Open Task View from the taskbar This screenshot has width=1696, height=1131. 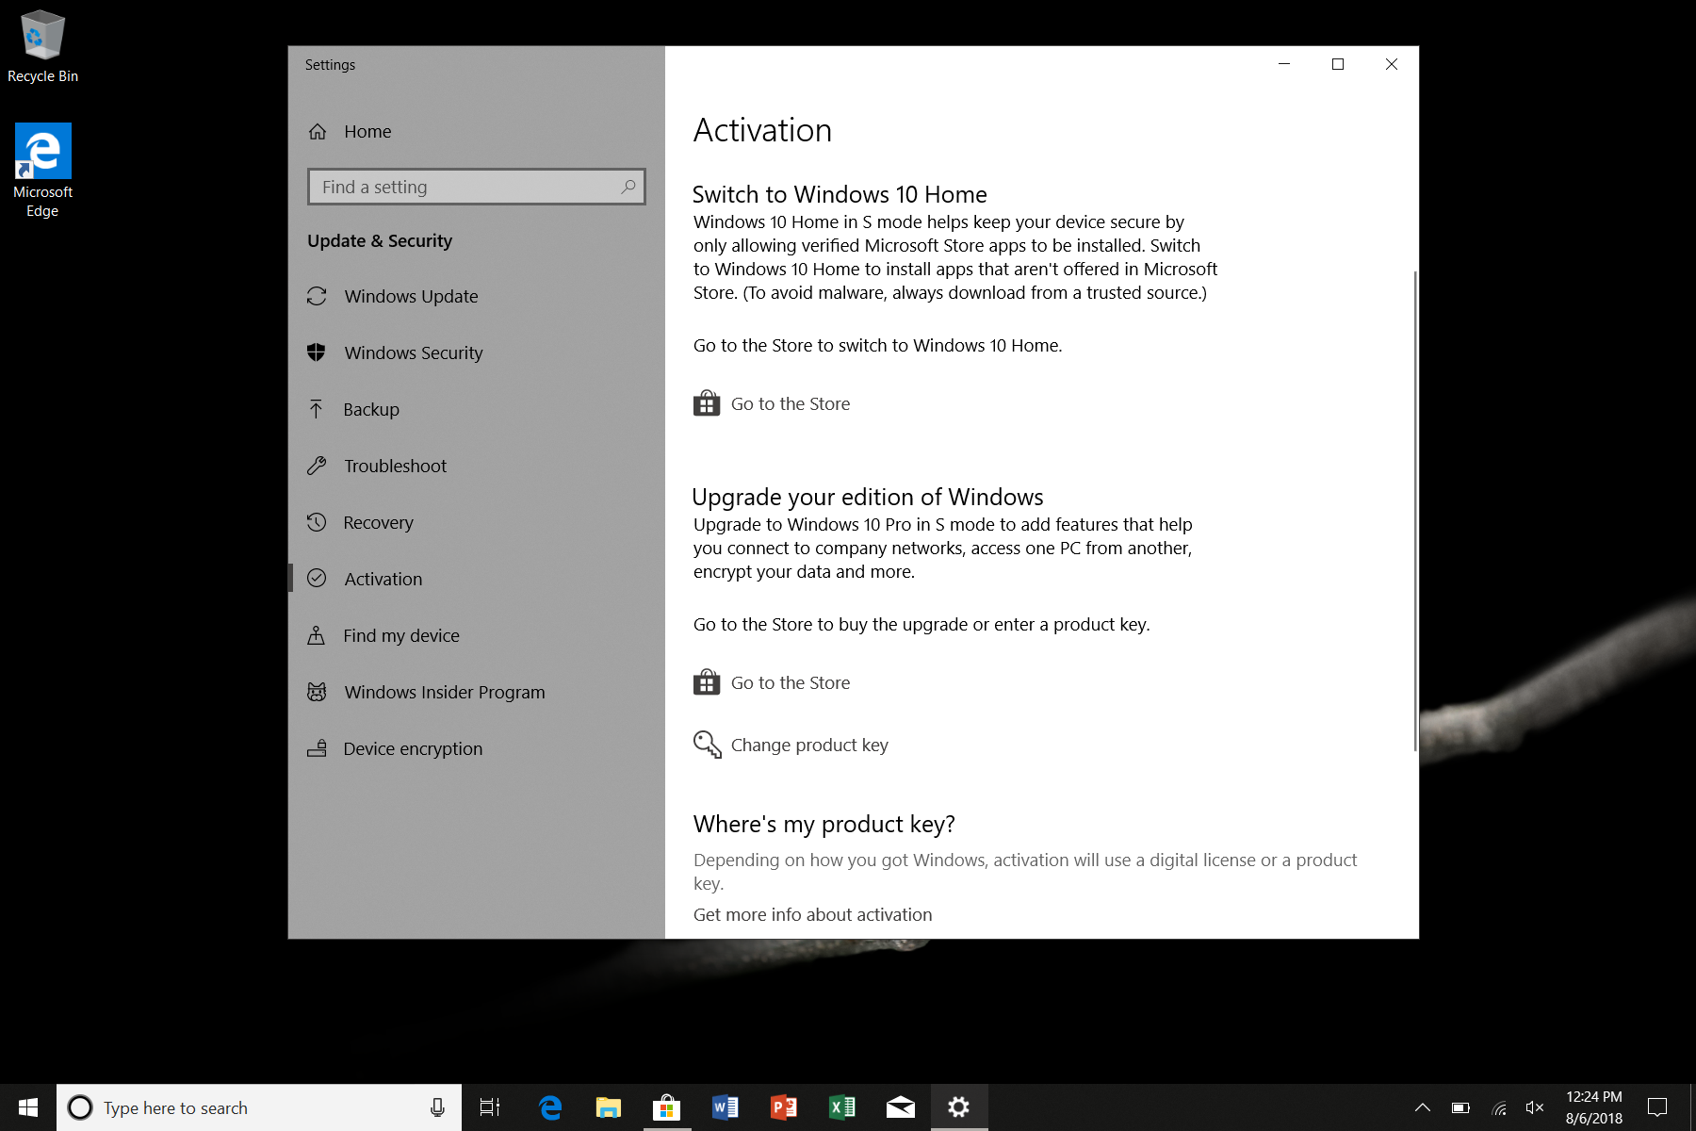point(490,1107)
